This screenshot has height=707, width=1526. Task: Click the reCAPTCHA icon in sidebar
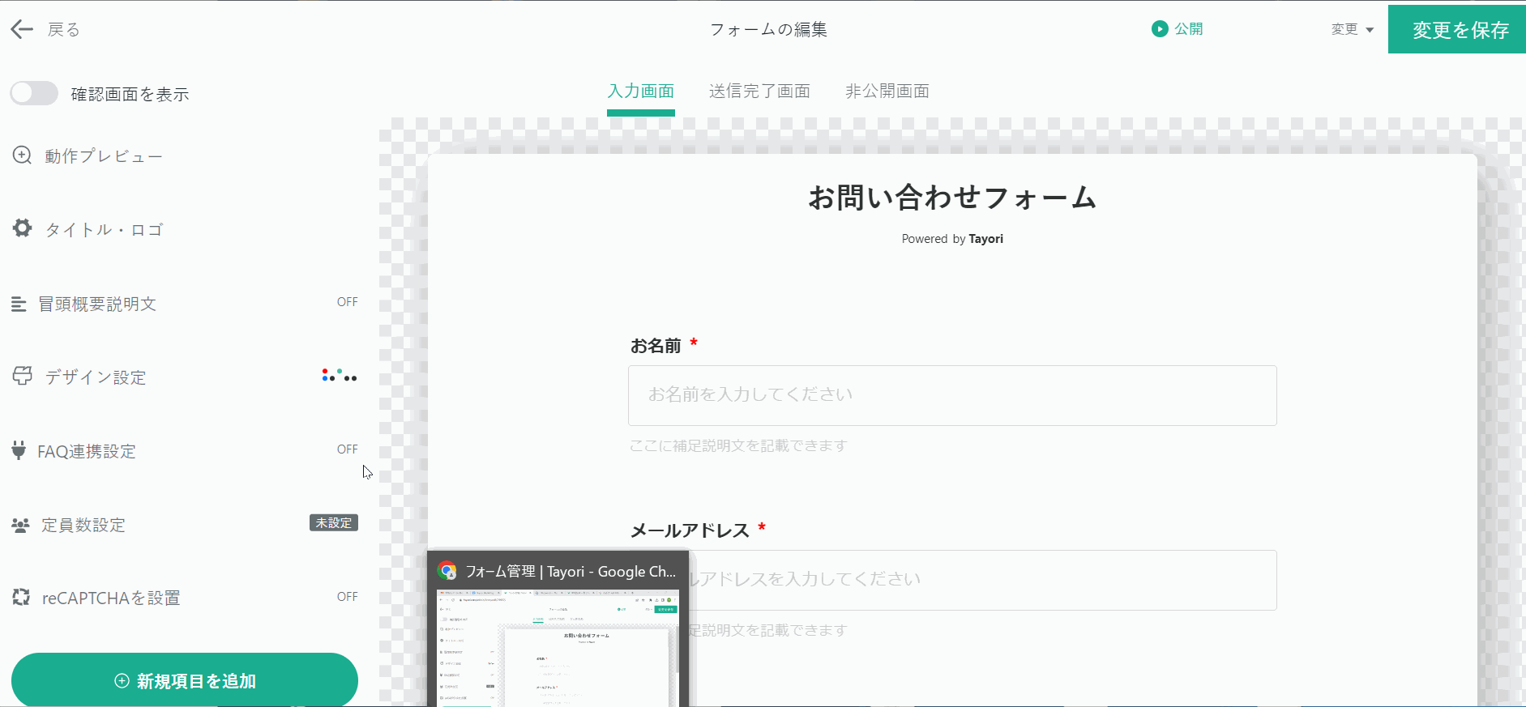[x=21, y=598]
